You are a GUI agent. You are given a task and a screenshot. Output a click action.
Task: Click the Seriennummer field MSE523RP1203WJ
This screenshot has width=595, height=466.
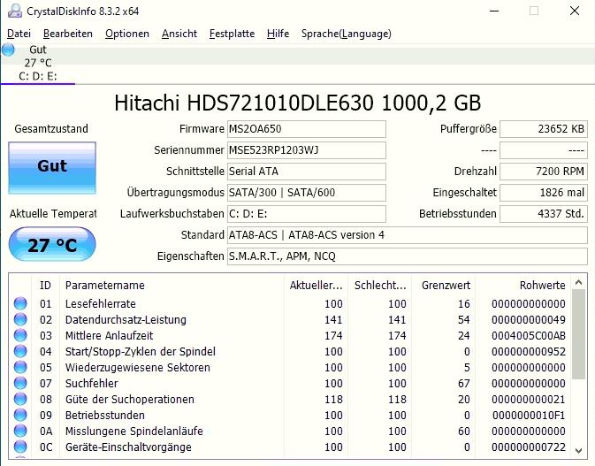pyautogui.click(x=307, y=150)
